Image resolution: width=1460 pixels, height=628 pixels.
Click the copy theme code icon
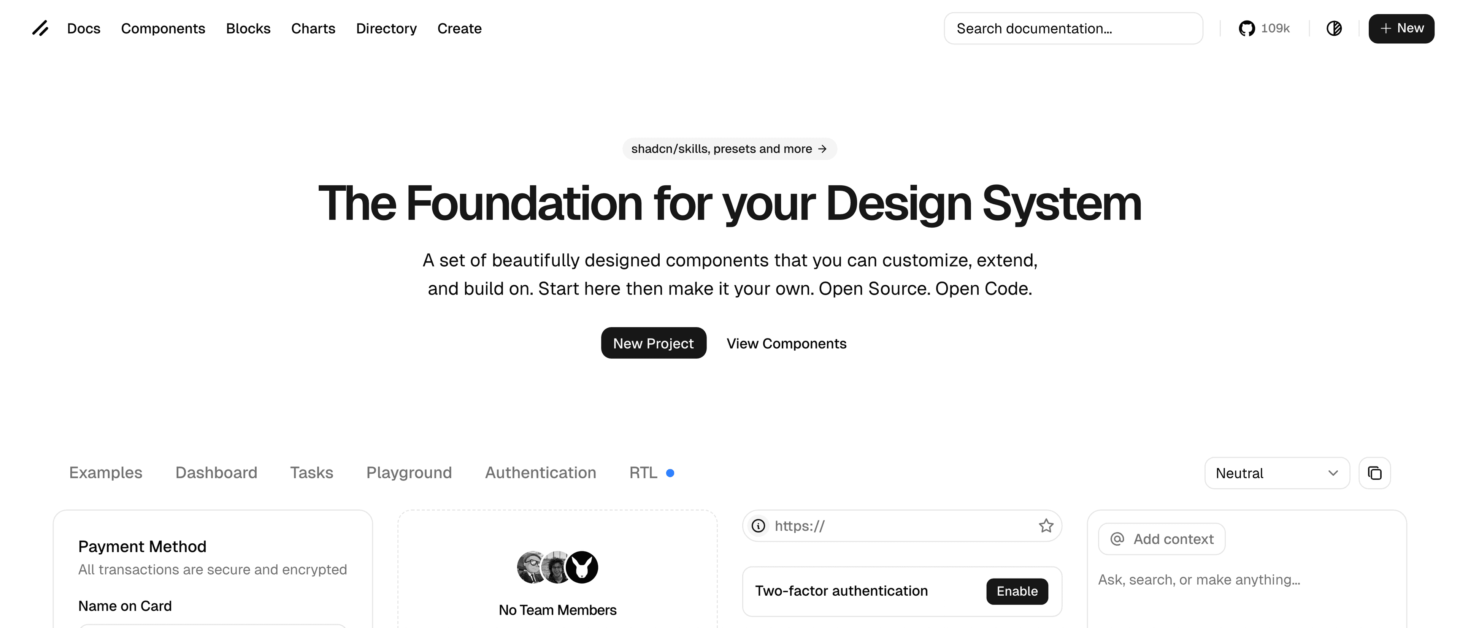(1374, 473)
